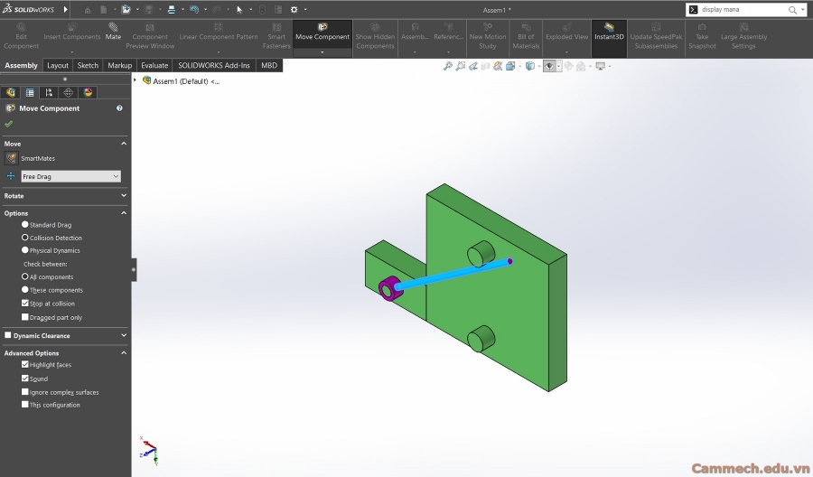This screenshot has width=813, height=477.
Task: Select the Physical Dynamics option
Action: click(25, 250)
